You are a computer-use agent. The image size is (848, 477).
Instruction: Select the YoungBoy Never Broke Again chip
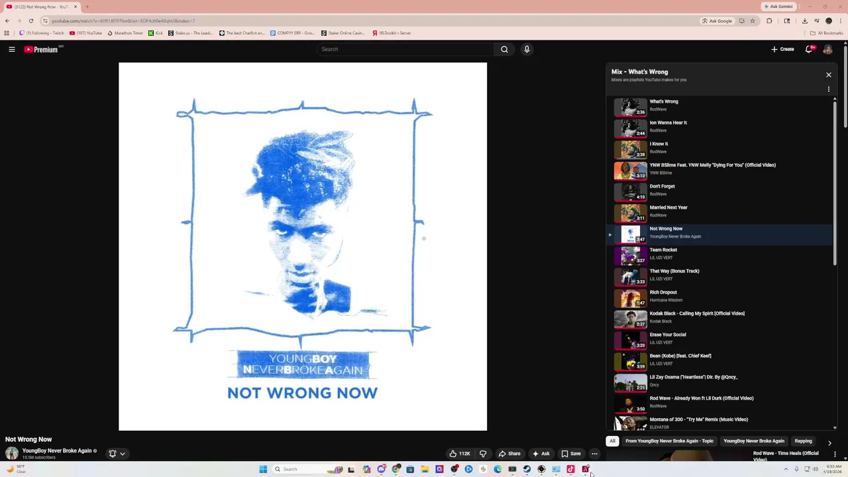tap(754, 441)
